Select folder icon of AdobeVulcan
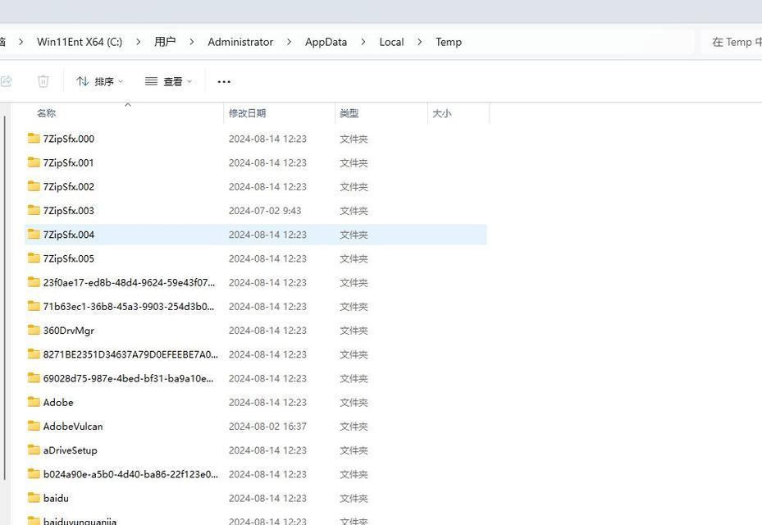 [x=34, y=426]
